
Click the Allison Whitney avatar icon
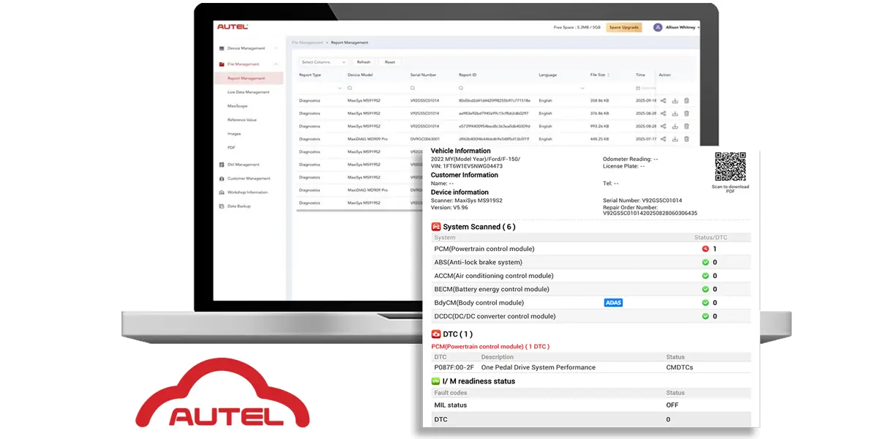click(658, 27)
